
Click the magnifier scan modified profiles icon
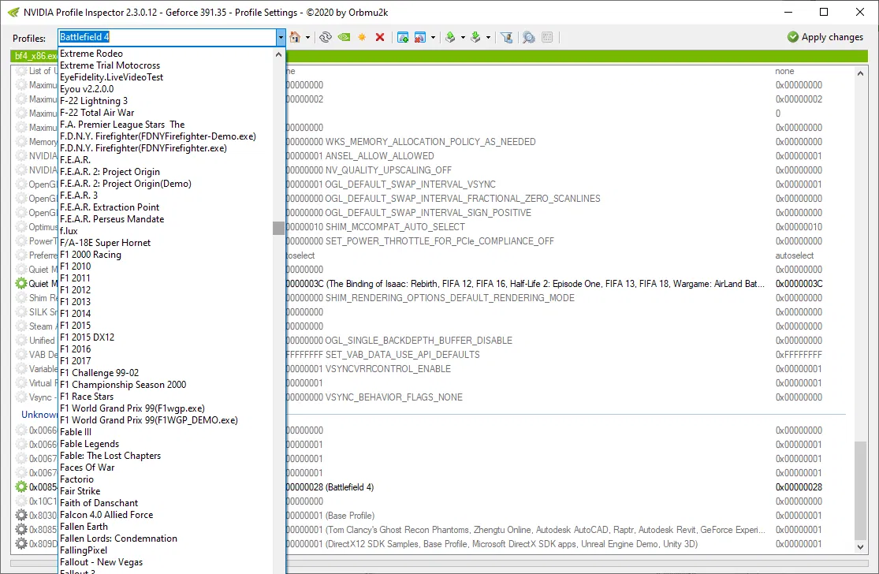point(529,38)
